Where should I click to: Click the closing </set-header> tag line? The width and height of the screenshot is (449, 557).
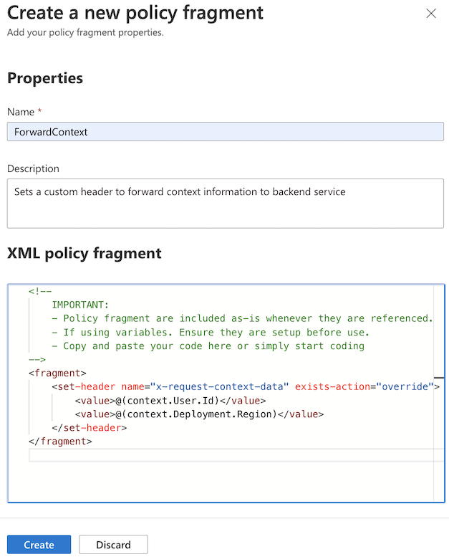pos(89,428)
